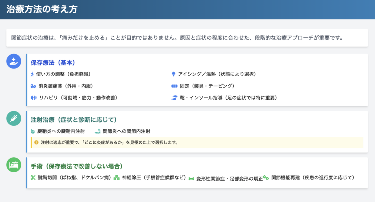Click the 治療方法の考え方 page title
The width and height of the screenshot is (375, 202).
(42, 9)
